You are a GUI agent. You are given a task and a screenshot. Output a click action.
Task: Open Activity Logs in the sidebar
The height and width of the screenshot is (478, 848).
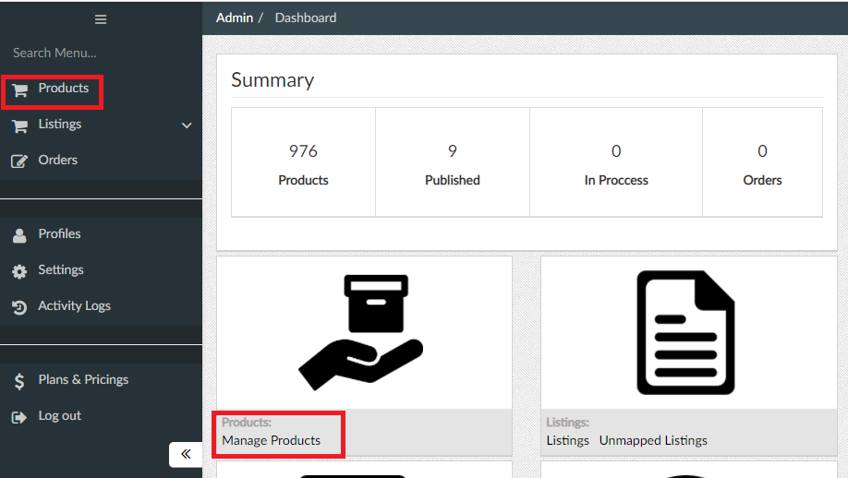click(74, 305)
